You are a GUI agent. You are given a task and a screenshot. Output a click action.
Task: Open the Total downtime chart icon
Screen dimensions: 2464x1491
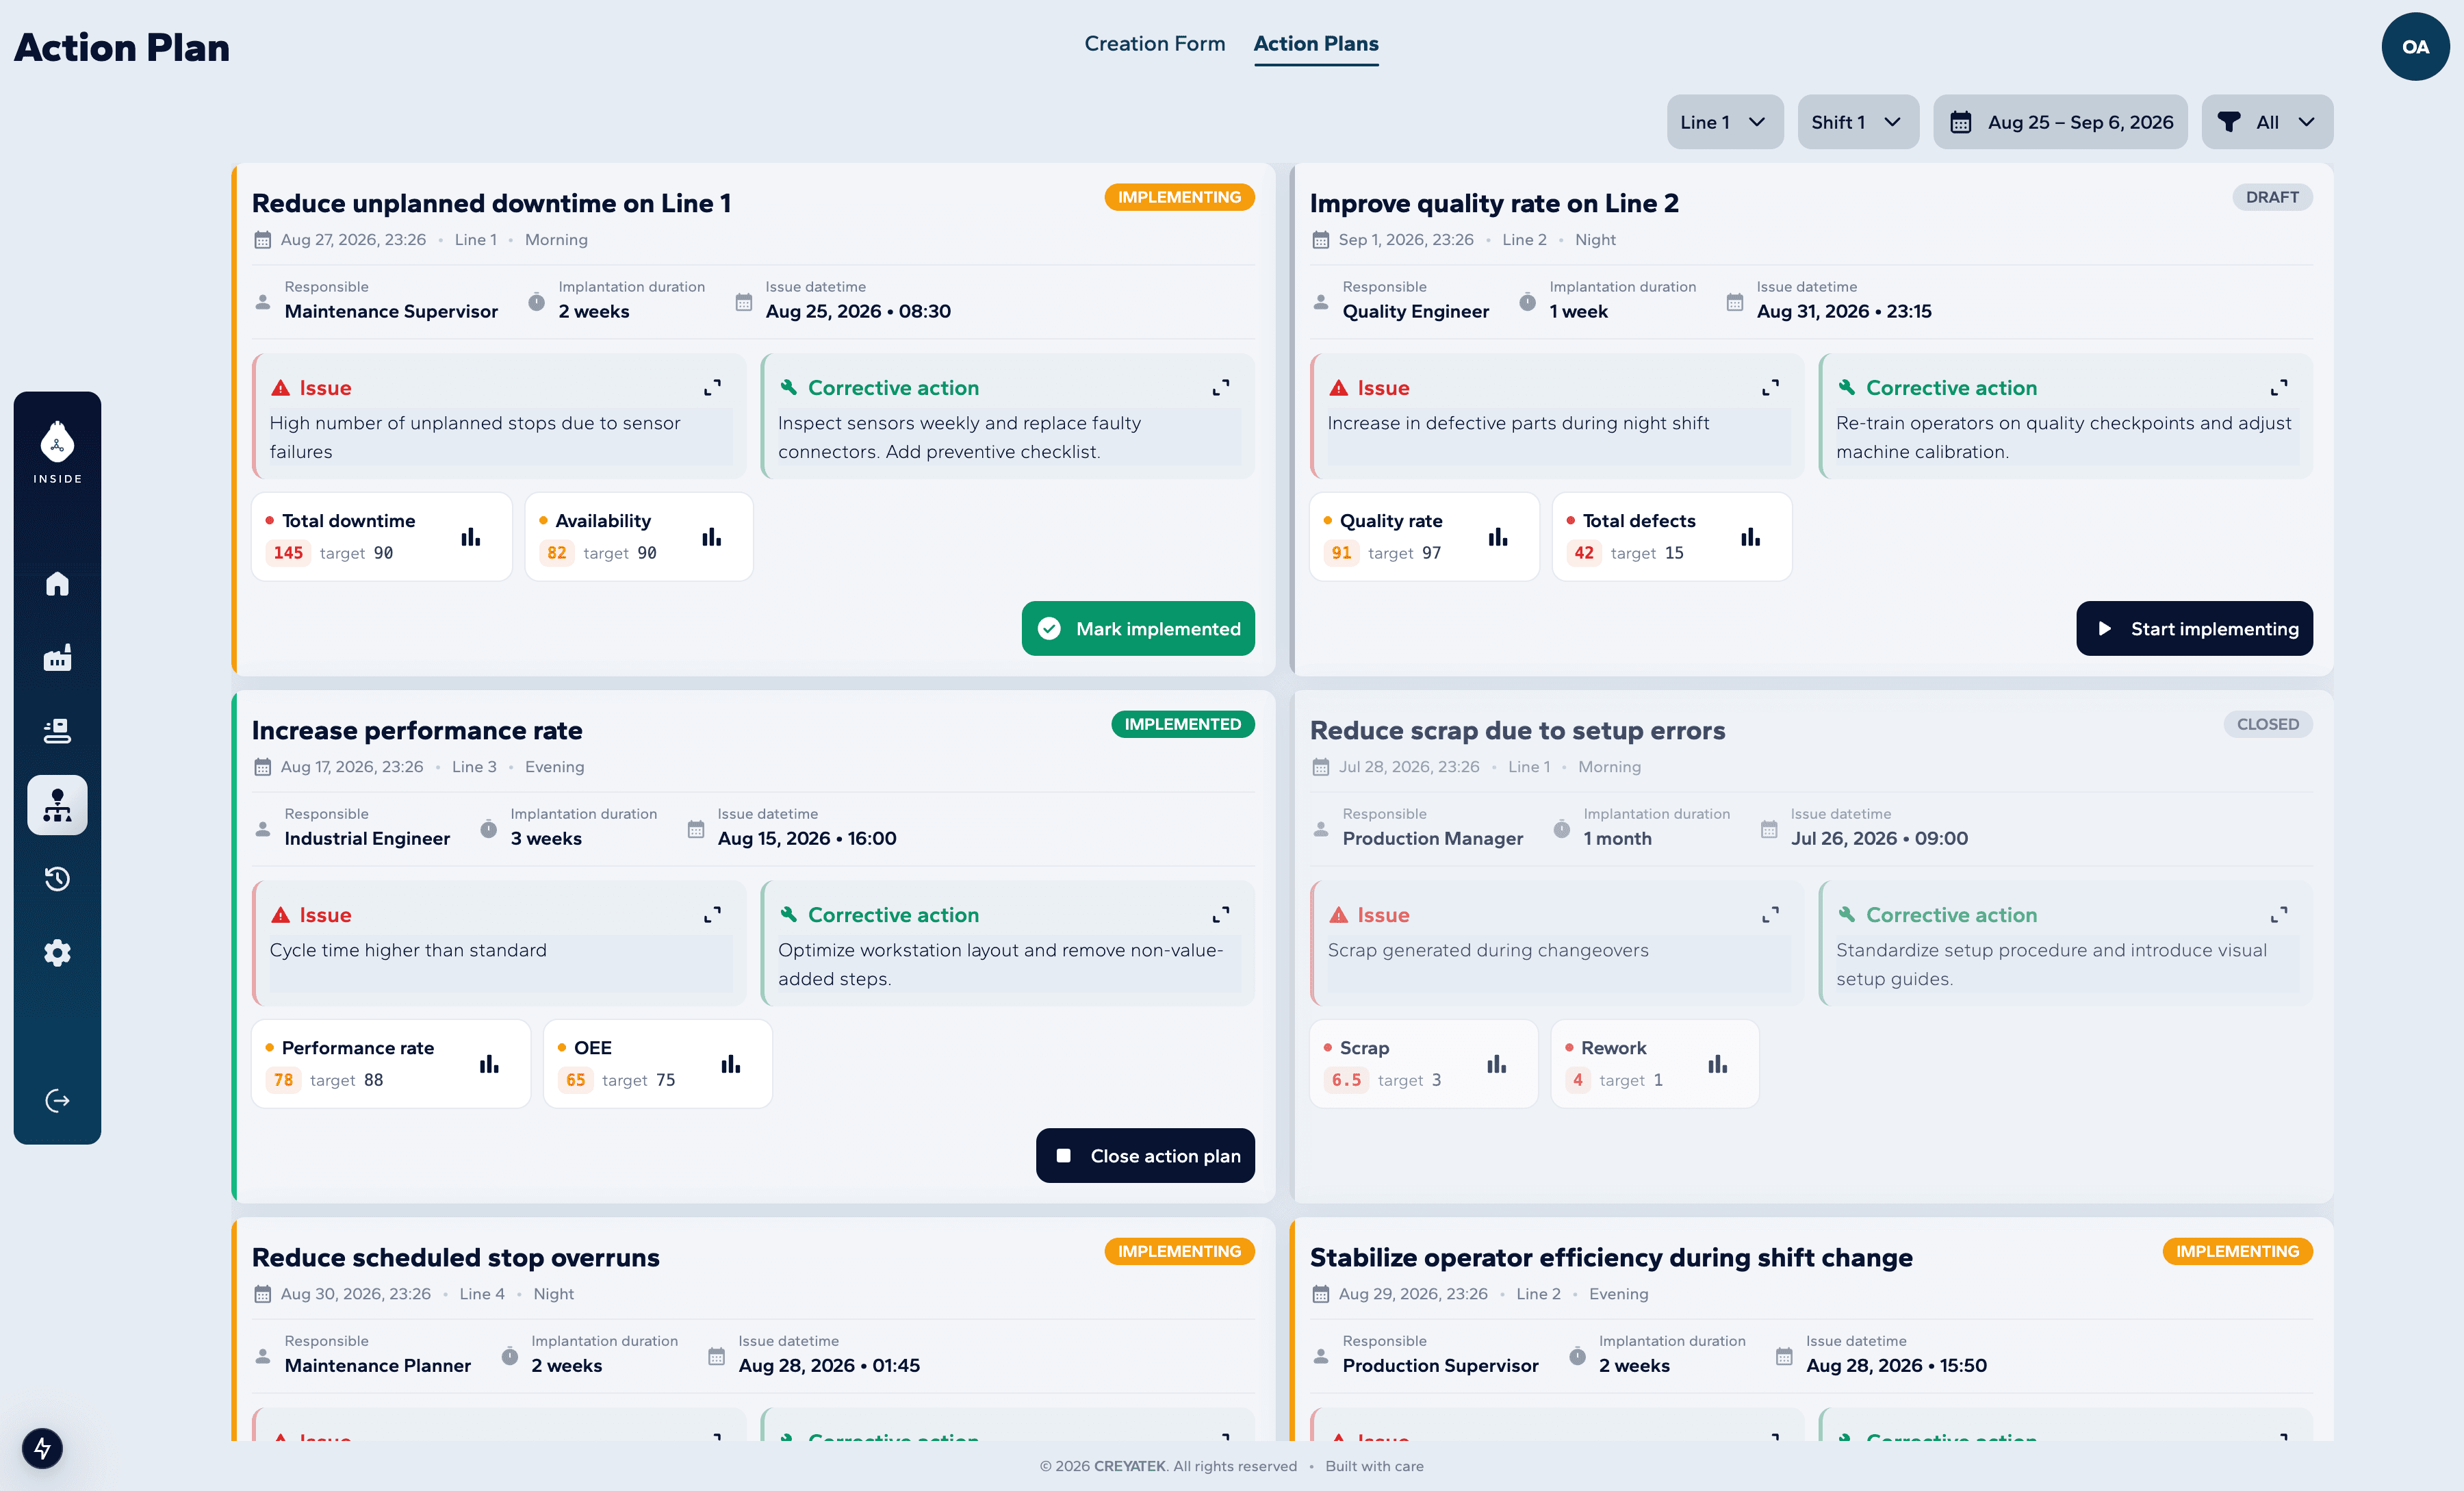coord(470,537)
